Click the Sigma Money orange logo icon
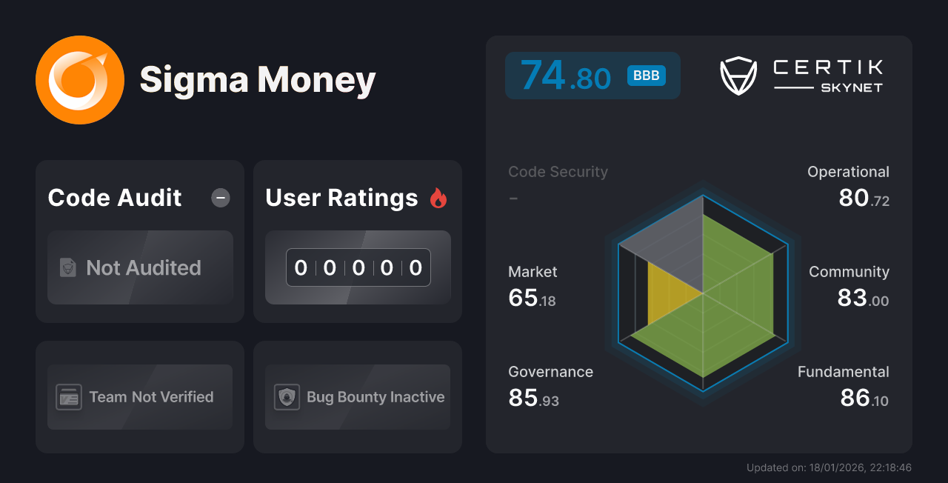Image resolution: width=948 pixels, height=483 pixels. click(80, 80)
